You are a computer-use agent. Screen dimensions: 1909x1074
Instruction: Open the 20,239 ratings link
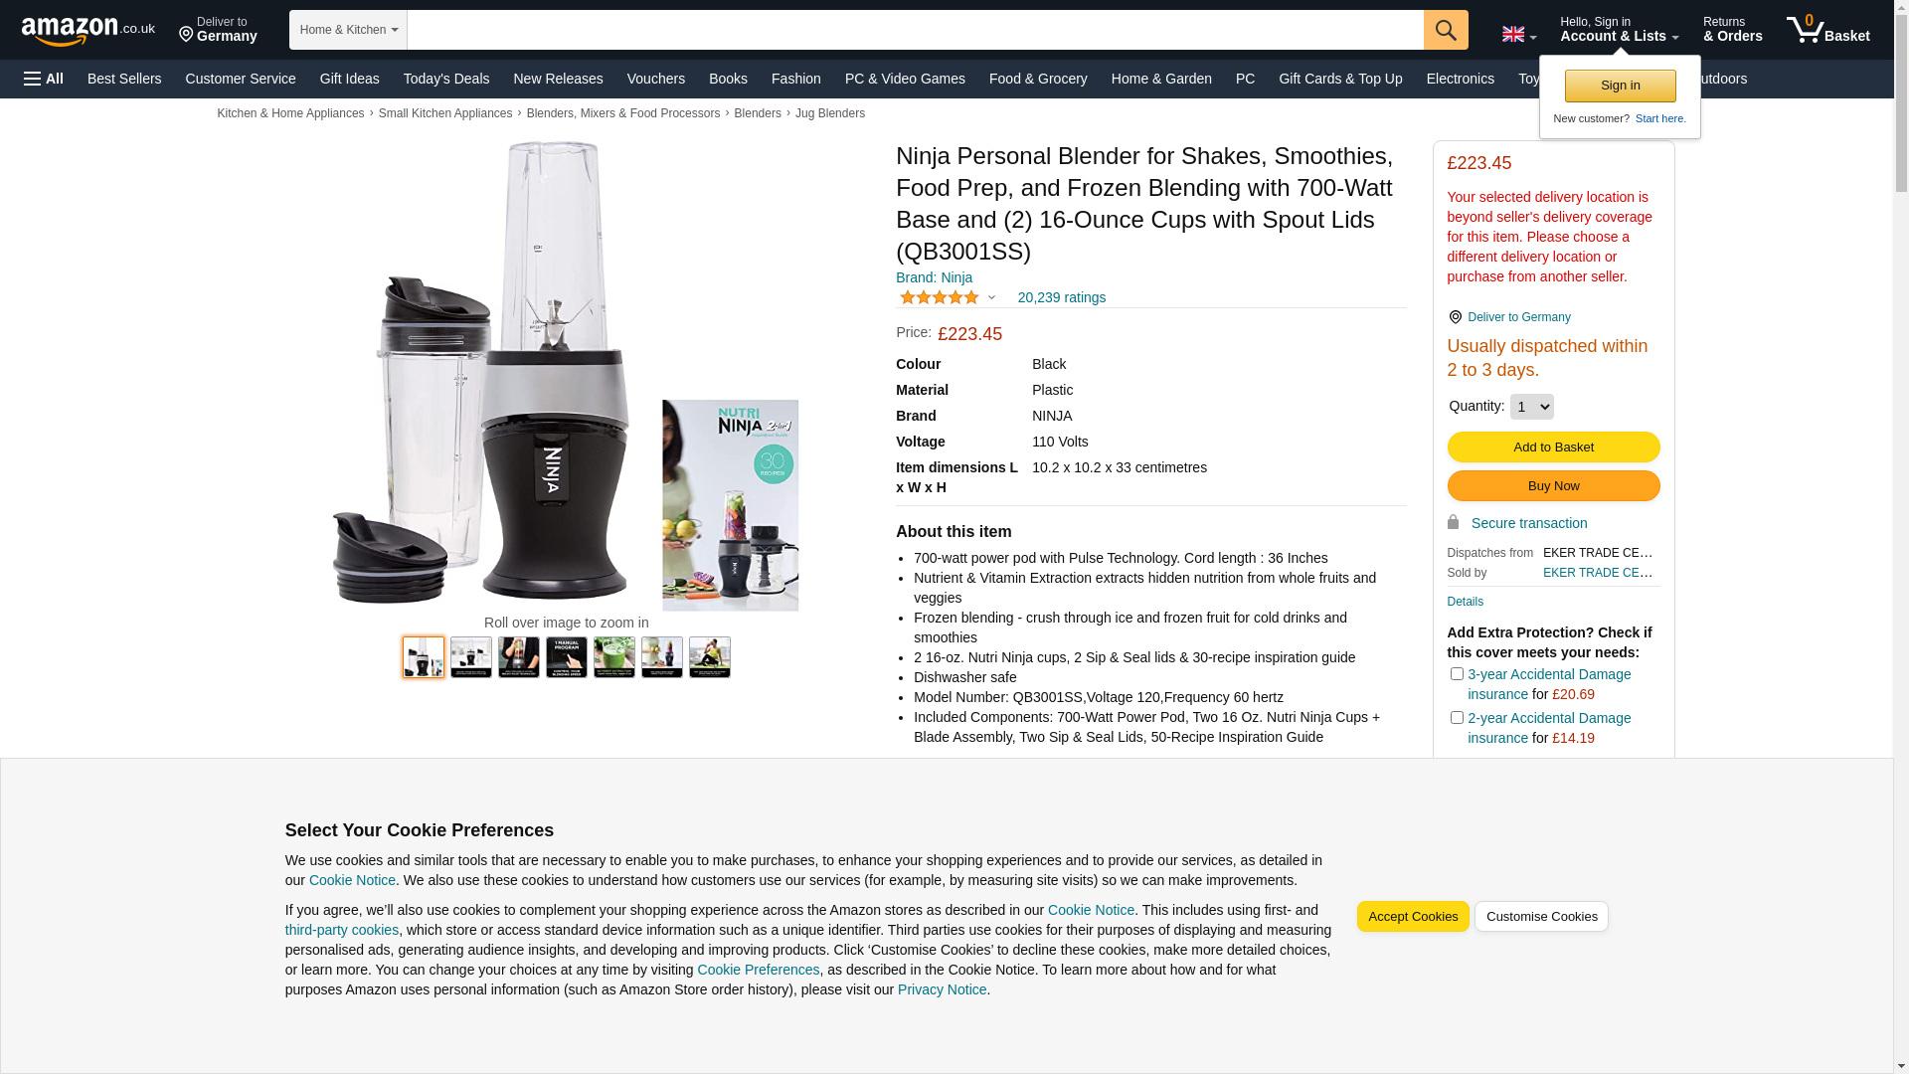pos(1061,297)
